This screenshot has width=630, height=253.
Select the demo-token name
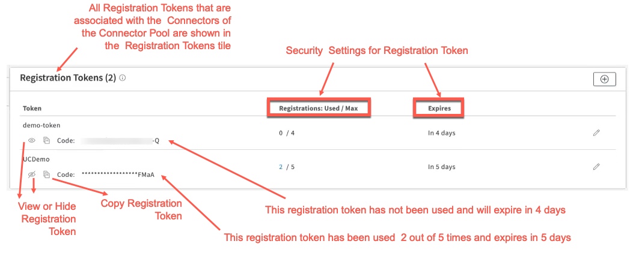41,126
